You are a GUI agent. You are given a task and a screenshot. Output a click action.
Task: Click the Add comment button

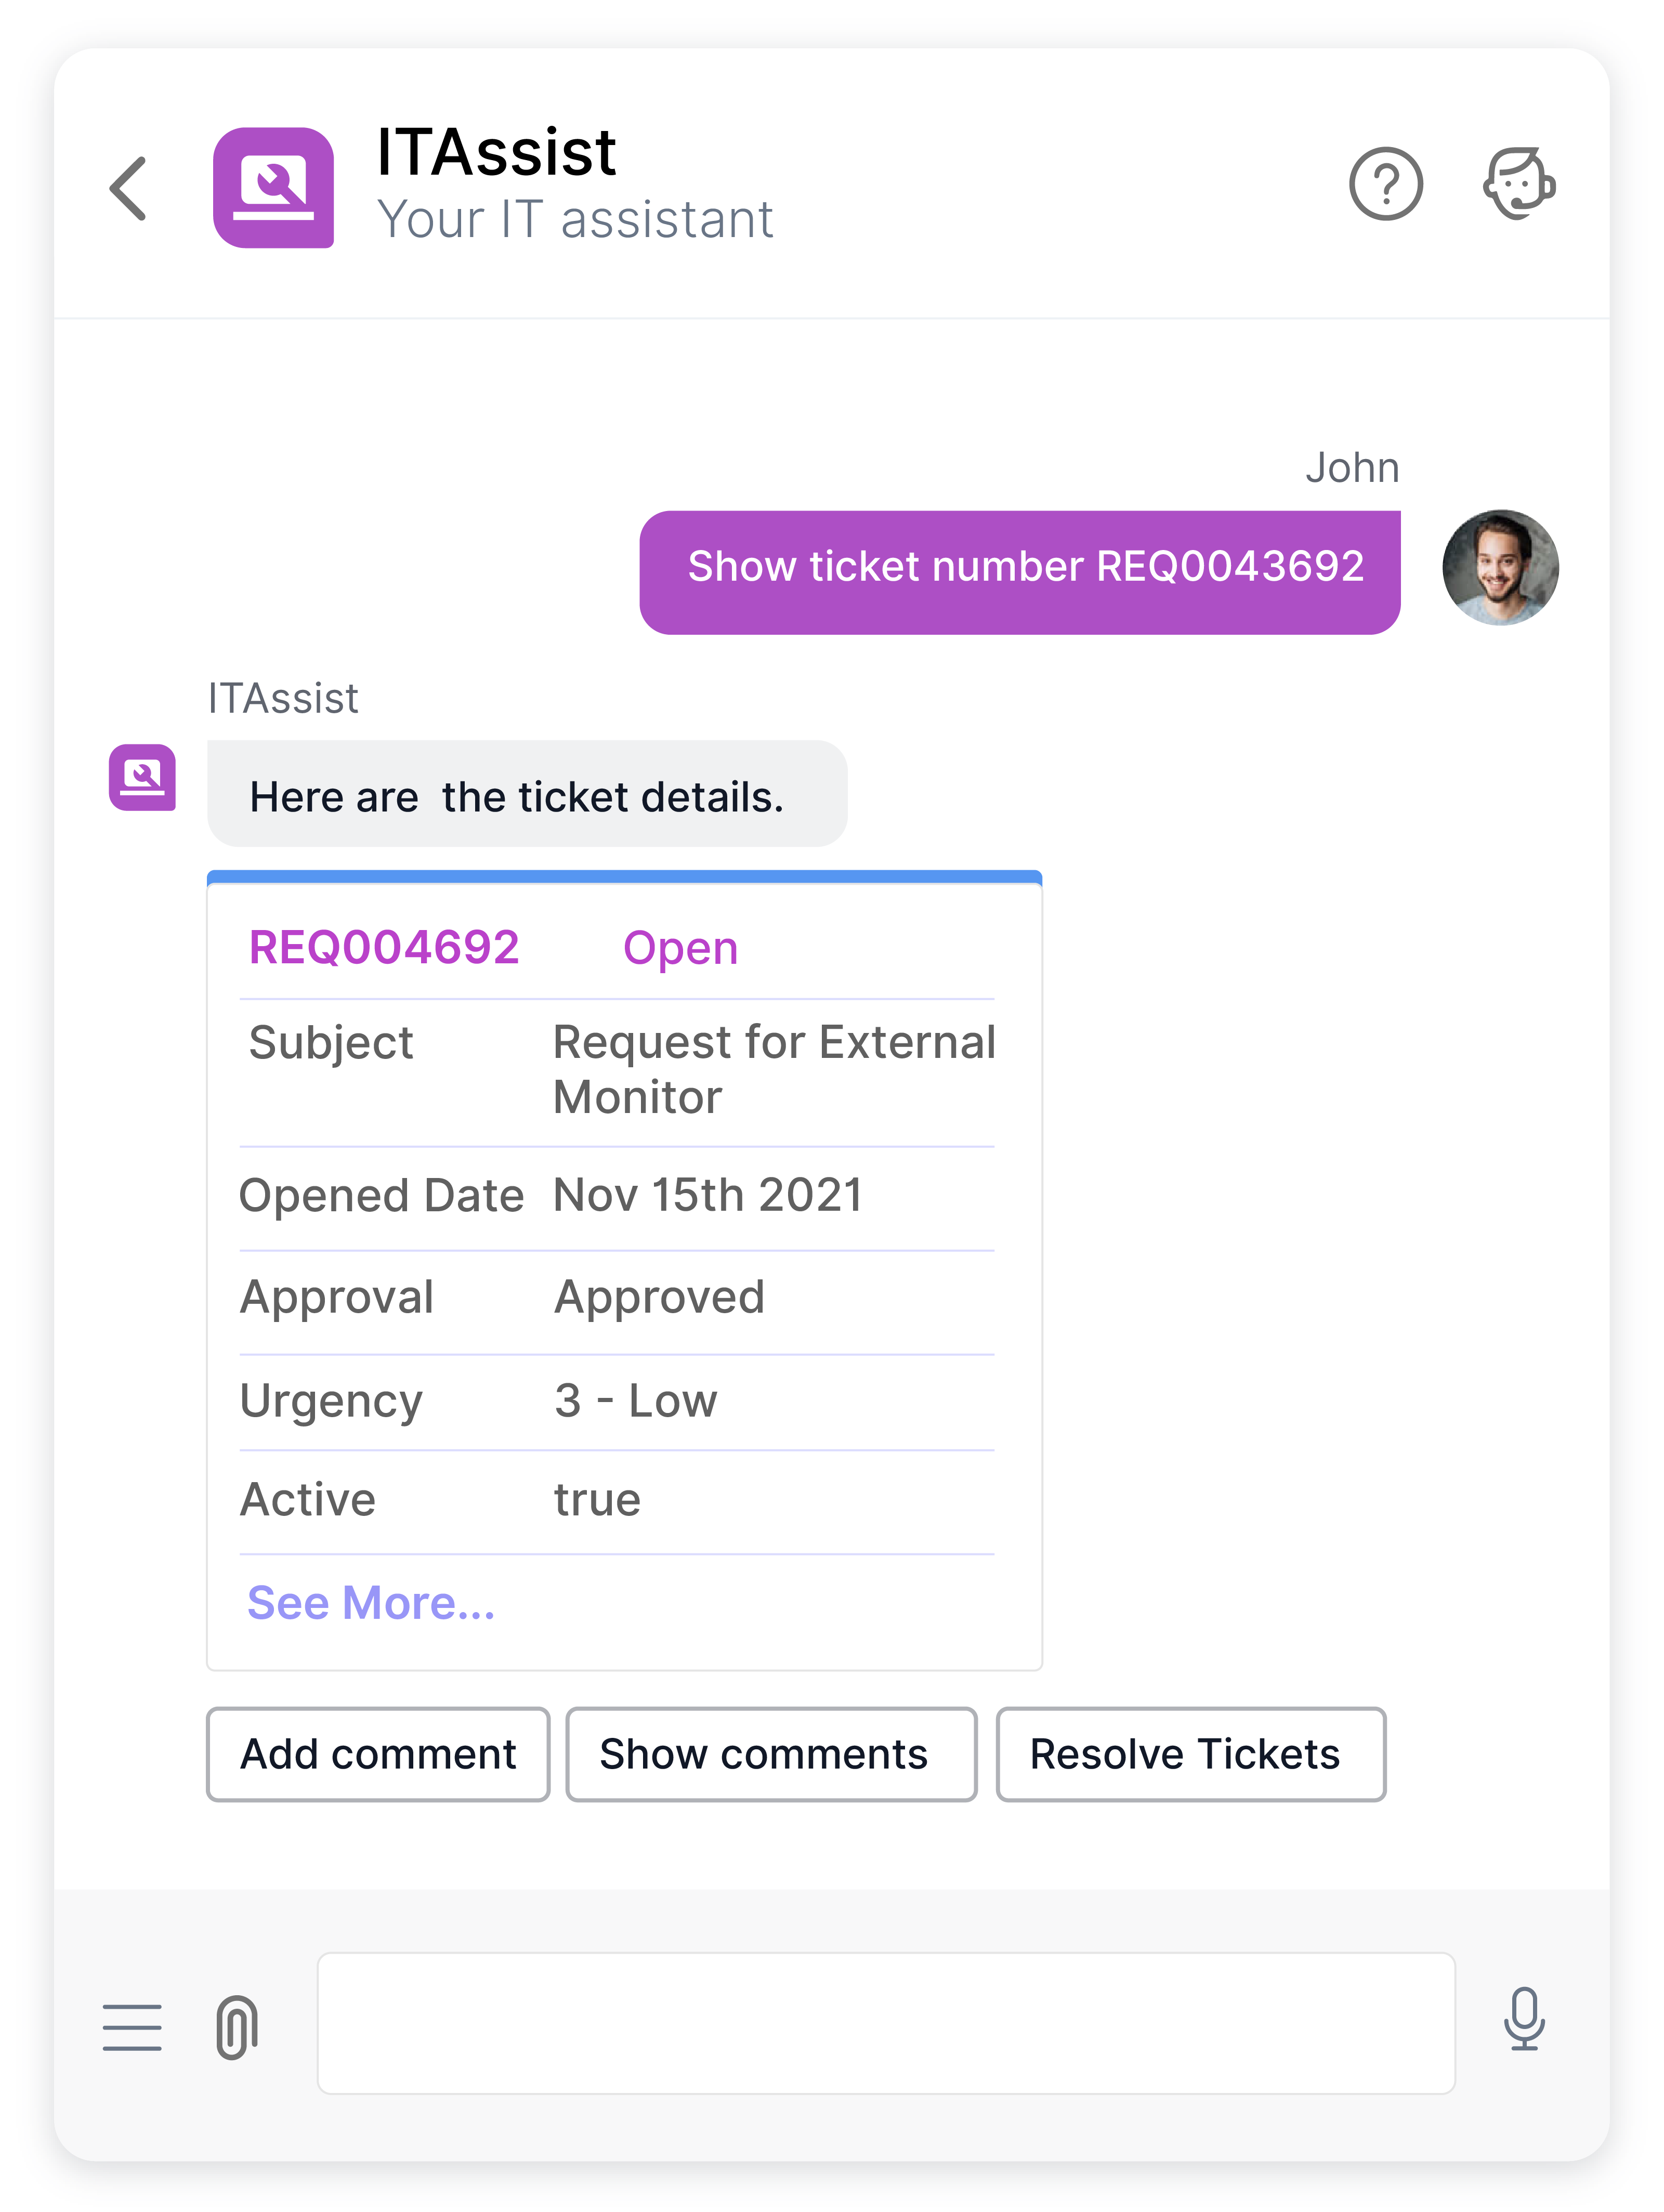378,1754
